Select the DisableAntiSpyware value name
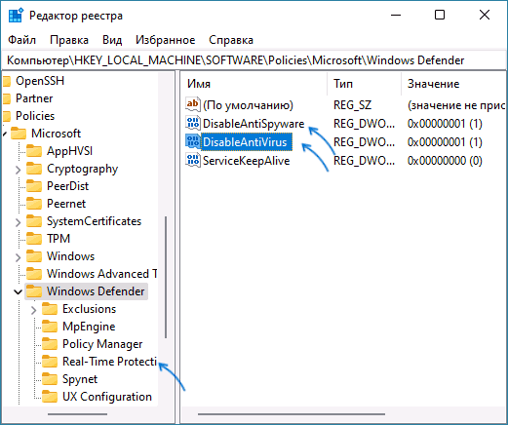The image size is (508, 425). coord(254,124)
